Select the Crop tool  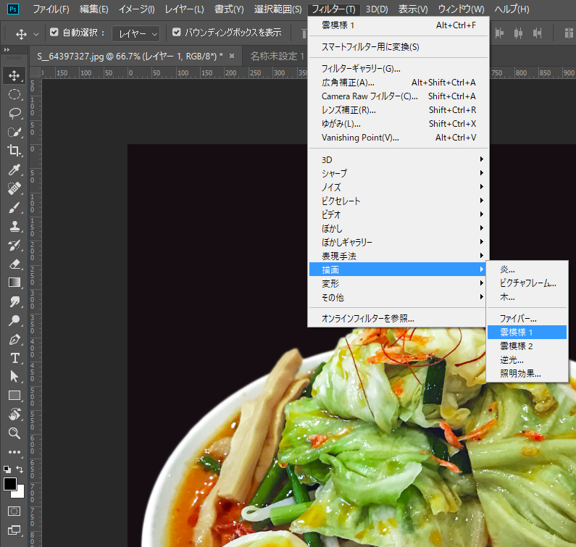14,151
